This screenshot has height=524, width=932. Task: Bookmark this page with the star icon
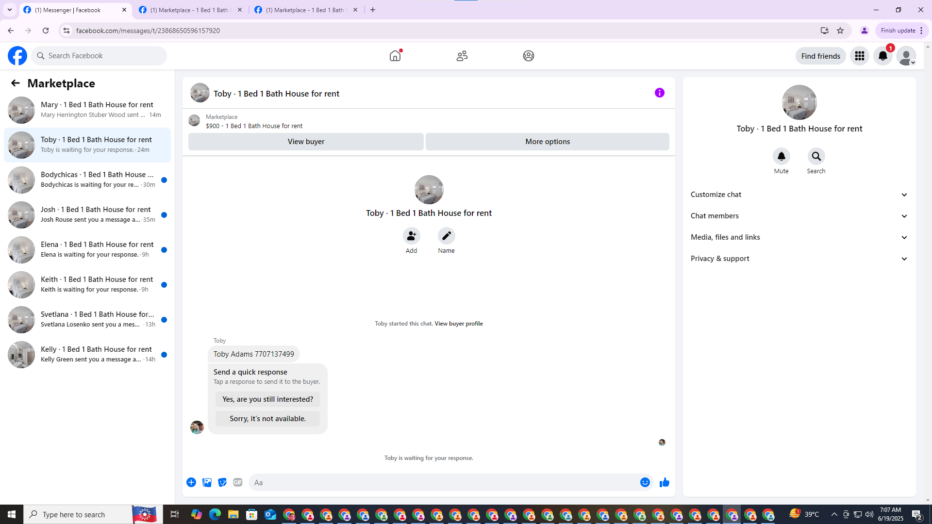click(840, 31)
